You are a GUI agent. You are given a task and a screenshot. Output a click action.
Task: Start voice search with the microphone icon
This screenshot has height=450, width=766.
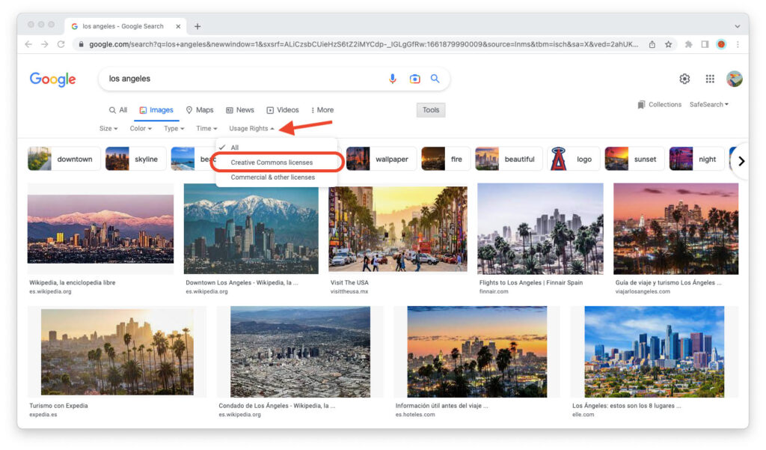pyautogui.click(x=392, y=79)
